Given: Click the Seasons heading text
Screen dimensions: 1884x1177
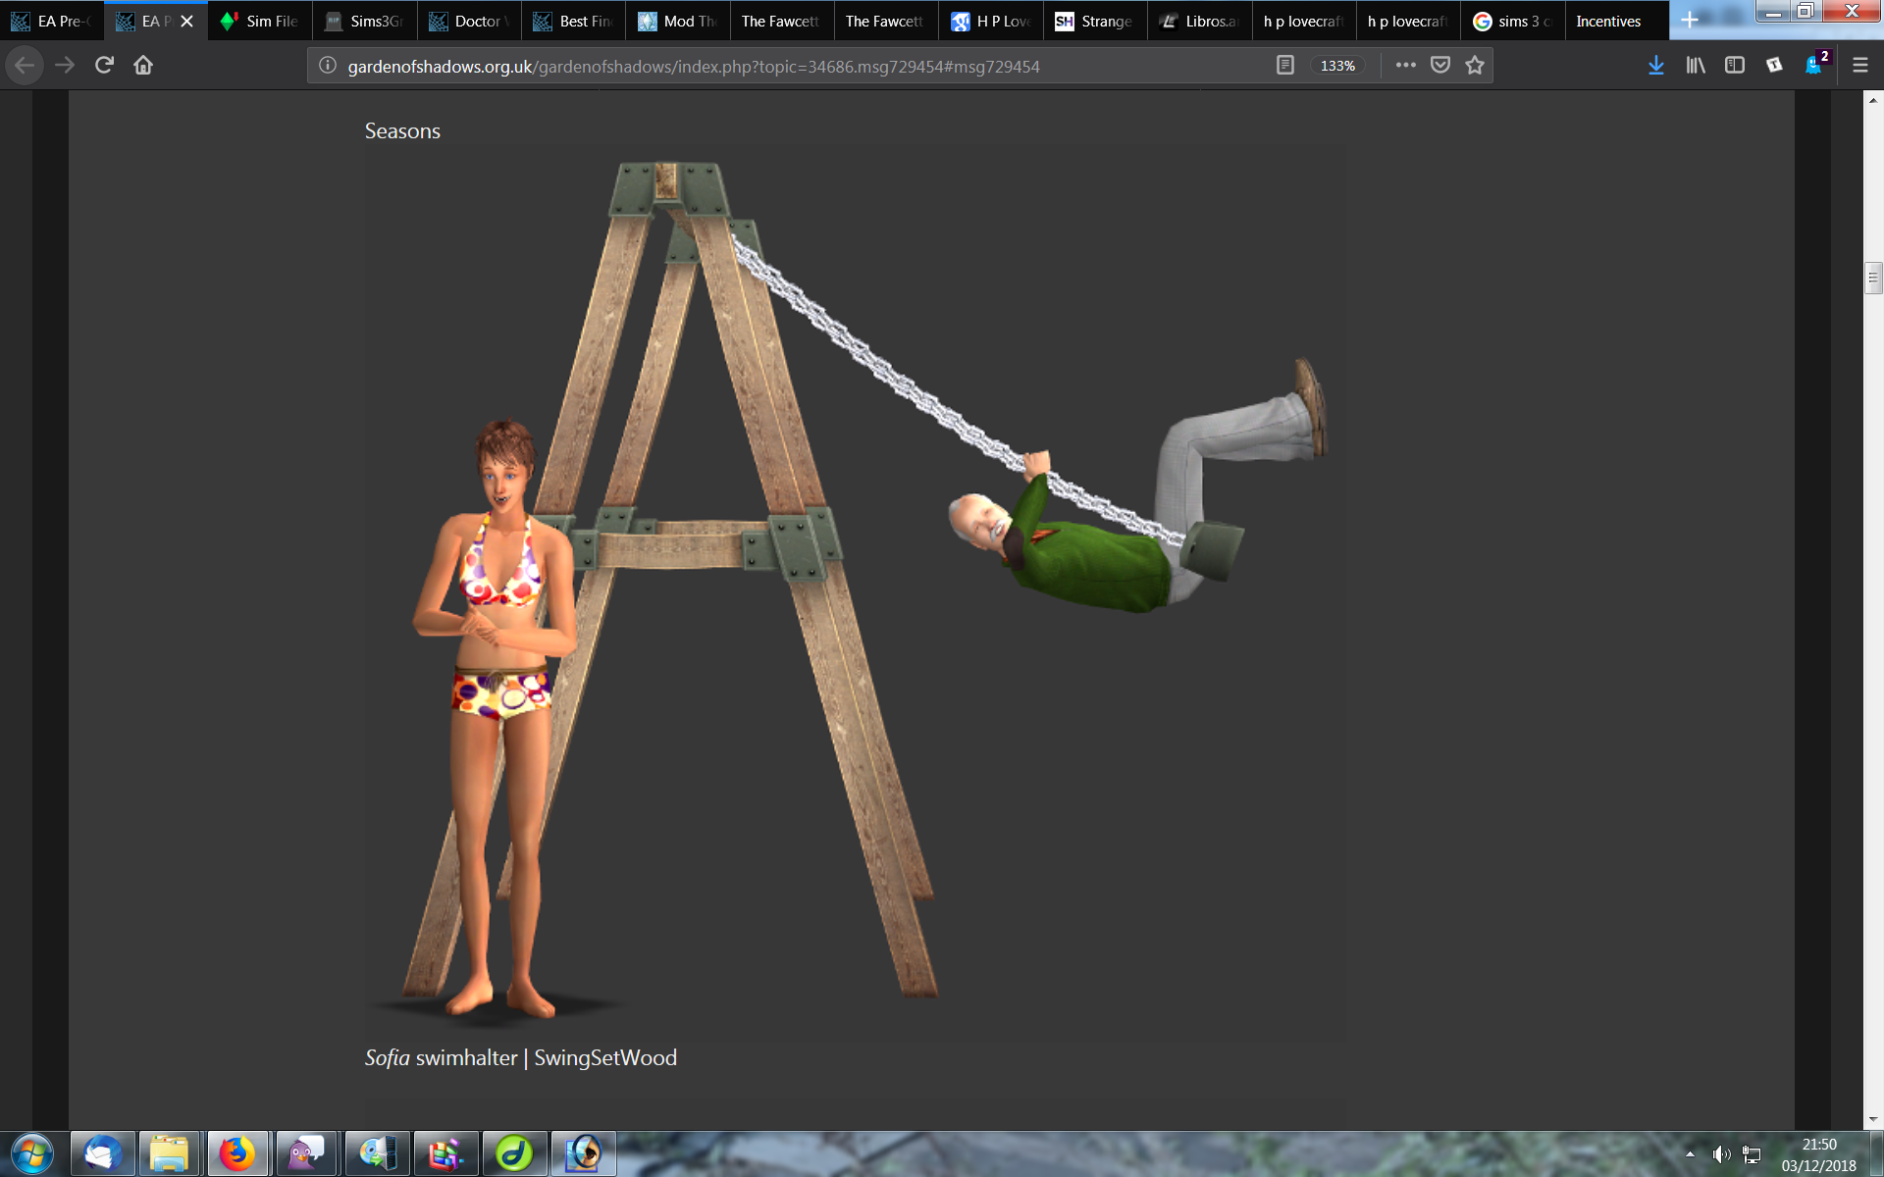Looking at the screenshot, I should point(402,131).
